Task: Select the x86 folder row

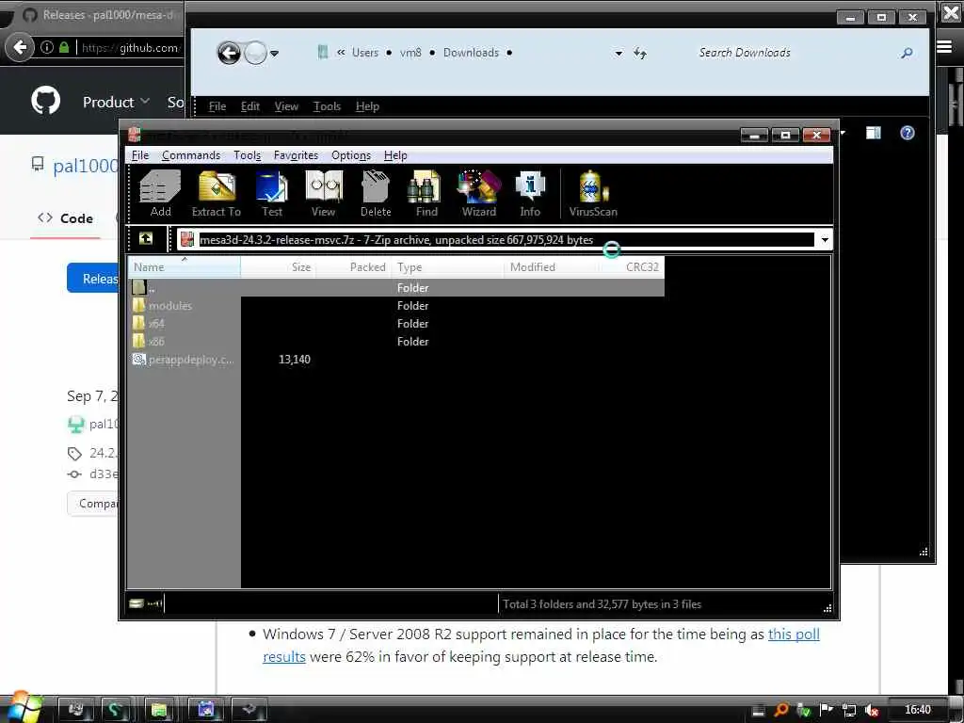Action: click(396, 341)
